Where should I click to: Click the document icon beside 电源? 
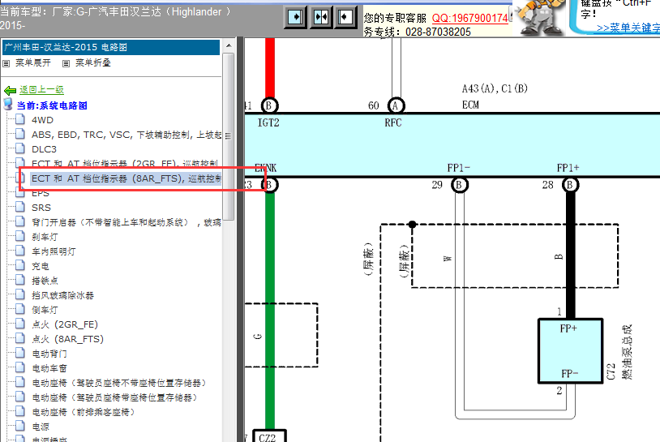pyautogui.click(x=19, y=425)
